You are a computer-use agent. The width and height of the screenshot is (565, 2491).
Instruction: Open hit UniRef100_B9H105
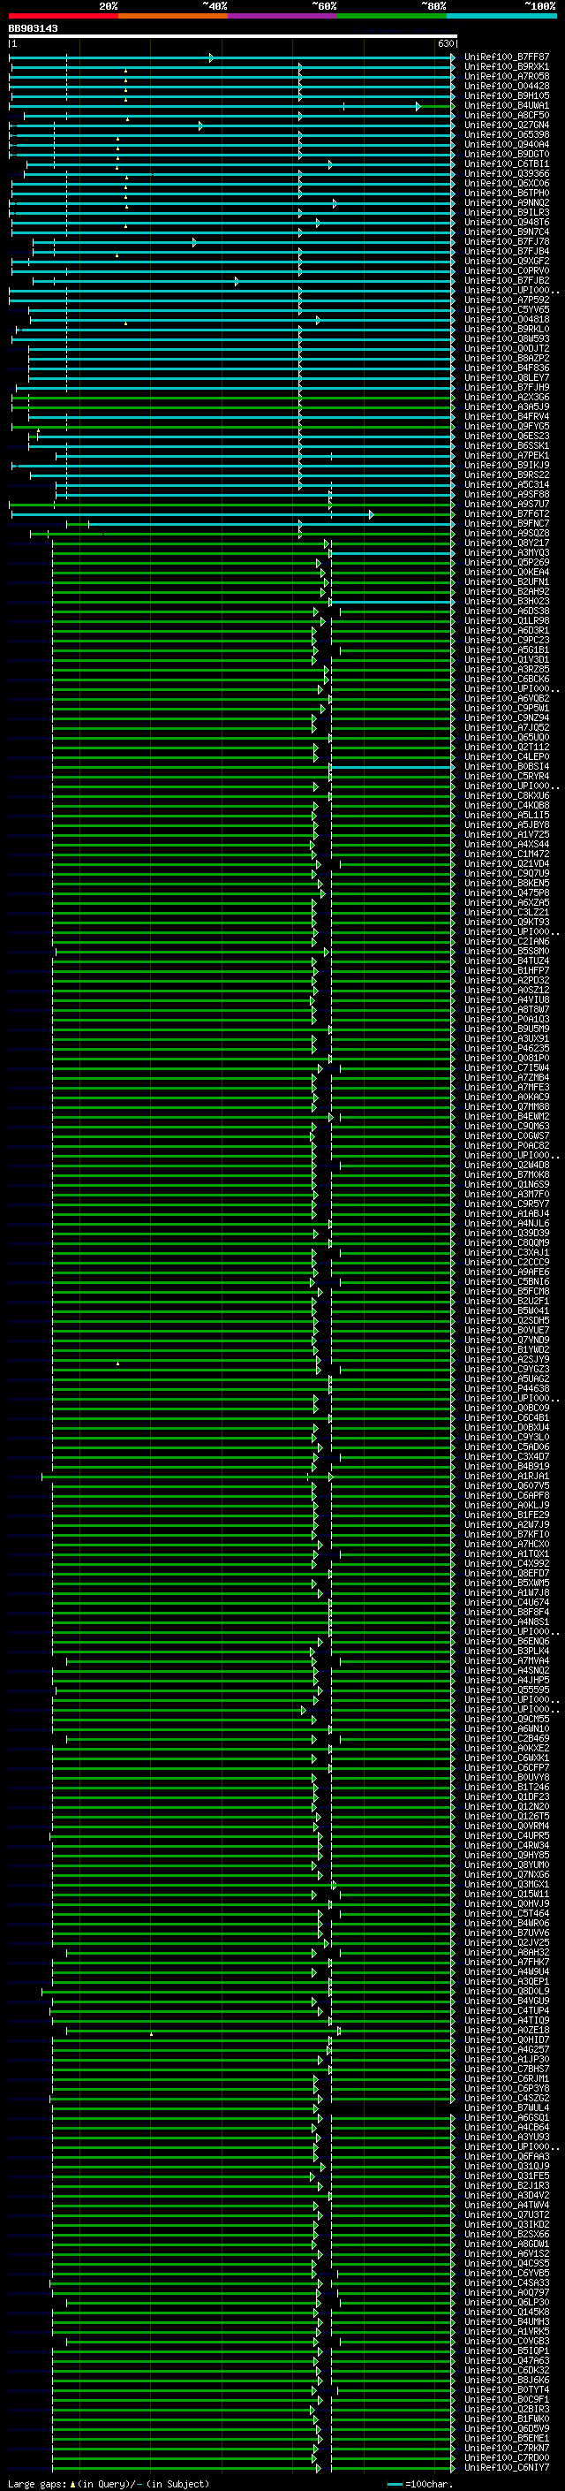point(507,95)
